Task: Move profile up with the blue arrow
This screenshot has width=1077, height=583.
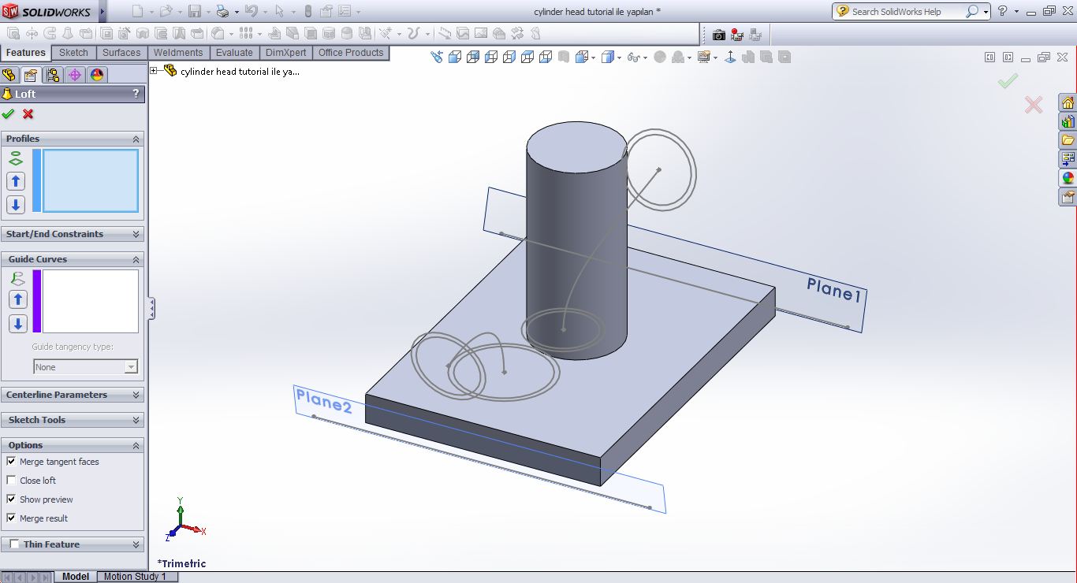Action: pos(16,181)
